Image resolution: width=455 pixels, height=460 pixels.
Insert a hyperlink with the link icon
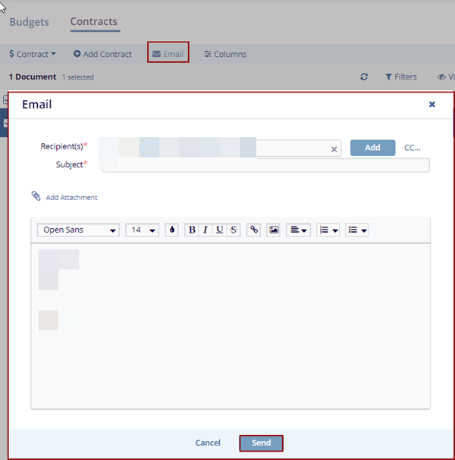click(x=254, y=230)
